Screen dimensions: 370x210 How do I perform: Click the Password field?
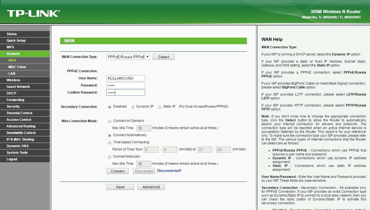[x=126, y=85]
